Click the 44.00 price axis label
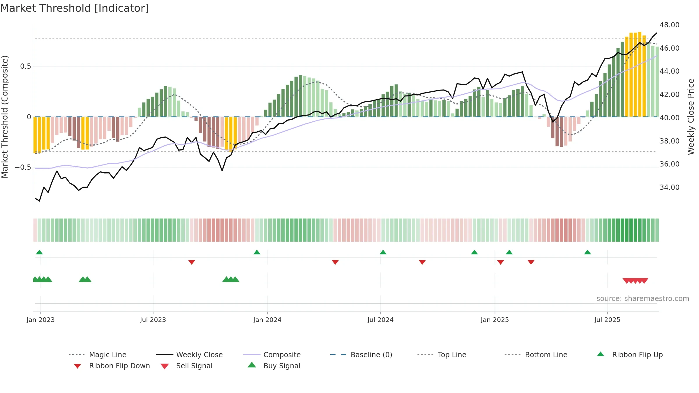The height and width of the screenshot is (393, 699). coord(670,71)
